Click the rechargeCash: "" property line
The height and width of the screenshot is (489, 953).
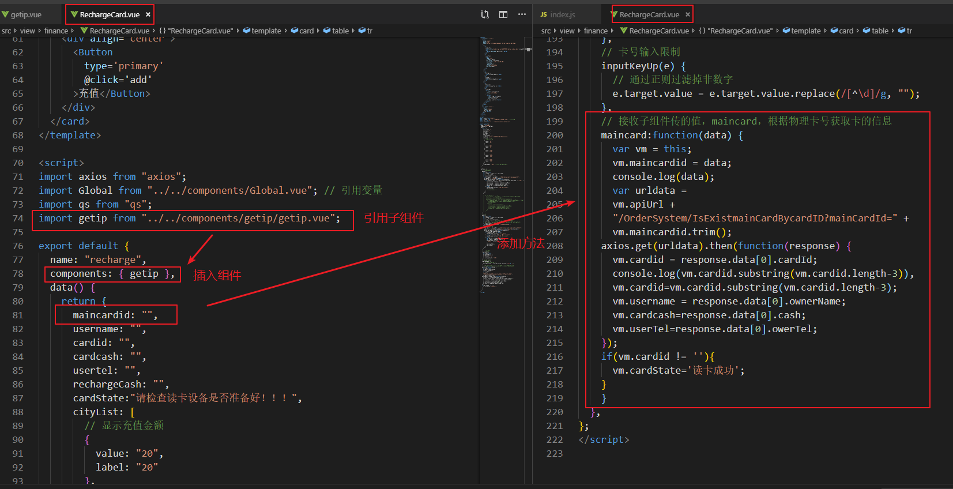pyautogui.click(x=121, y=384)
